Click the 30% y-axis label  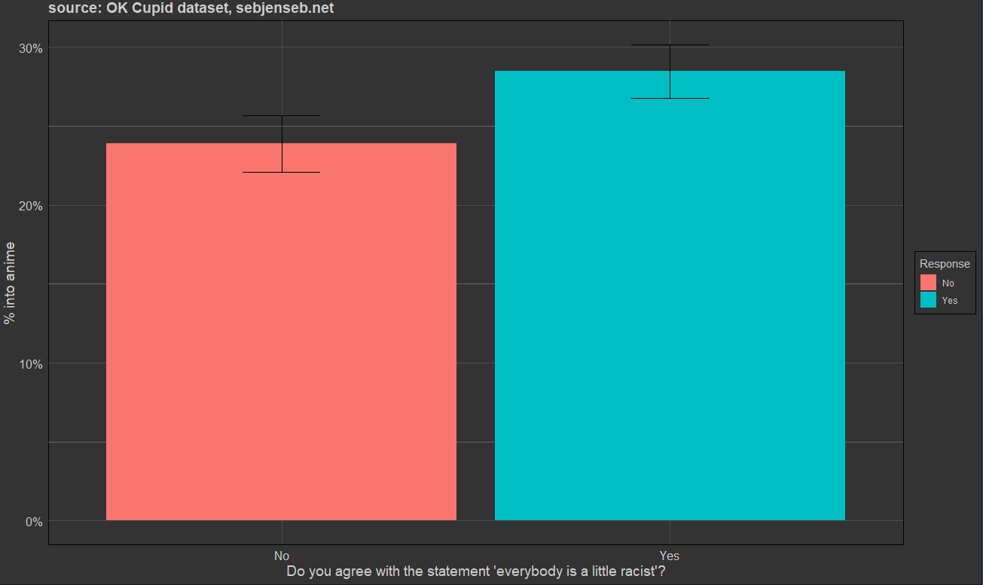click(32, 48)
